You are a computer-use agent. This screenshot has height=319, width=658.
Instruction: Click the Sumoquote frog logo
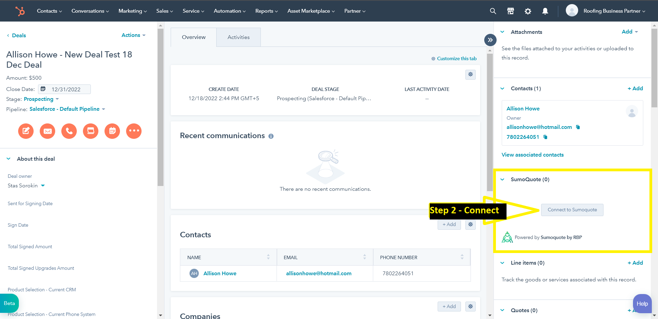point(507,237)
